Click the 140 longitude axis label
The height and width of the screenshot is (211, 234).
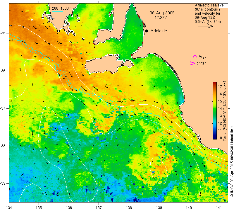[189, 208]
